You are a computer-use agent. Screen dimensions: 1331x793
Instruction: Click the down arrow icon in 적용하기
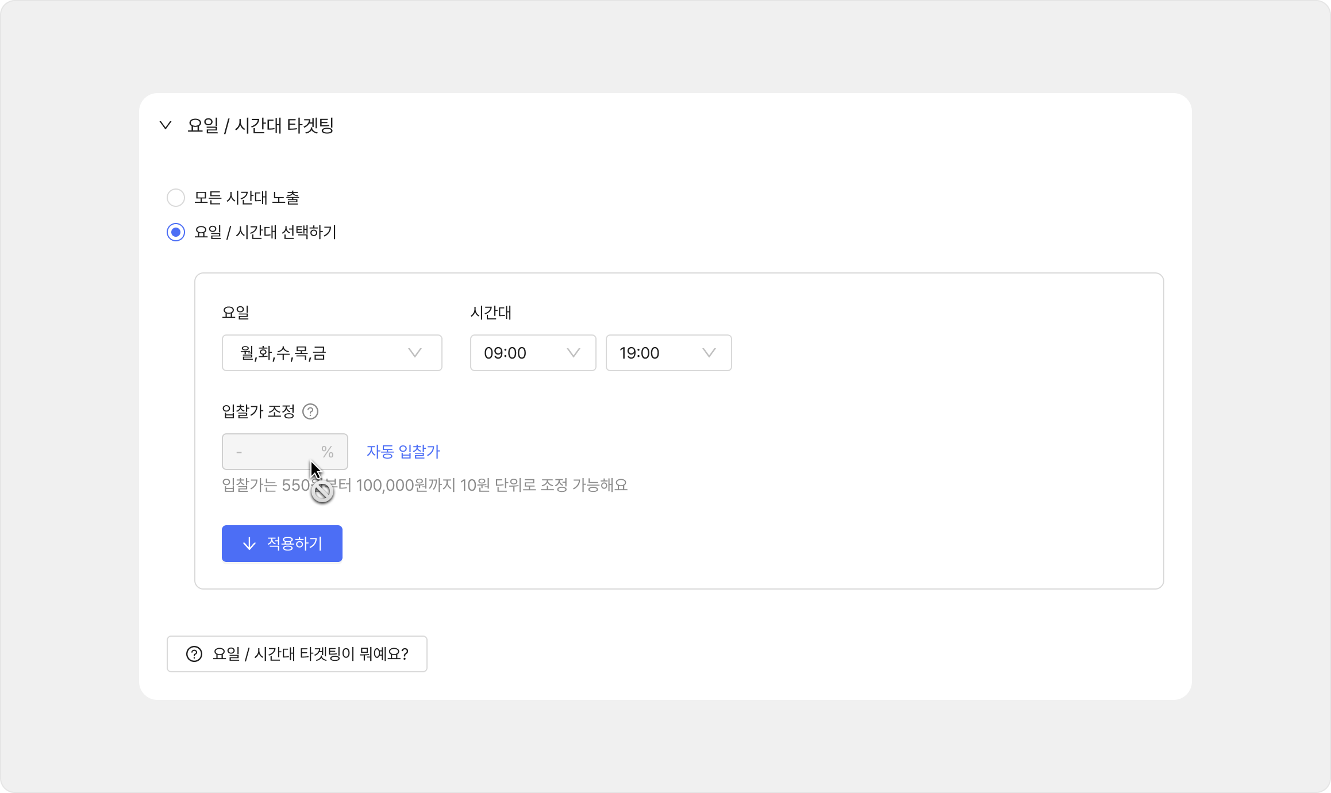coord(249,544)
